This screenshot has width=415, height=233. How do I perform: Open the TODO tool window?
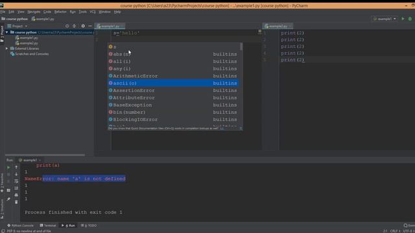[89, 226]
